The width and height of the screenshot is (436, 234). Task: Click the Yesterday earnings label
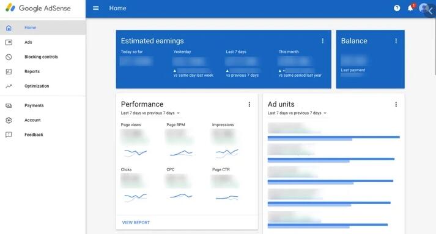pyautogui.click(x=182, y=52)
